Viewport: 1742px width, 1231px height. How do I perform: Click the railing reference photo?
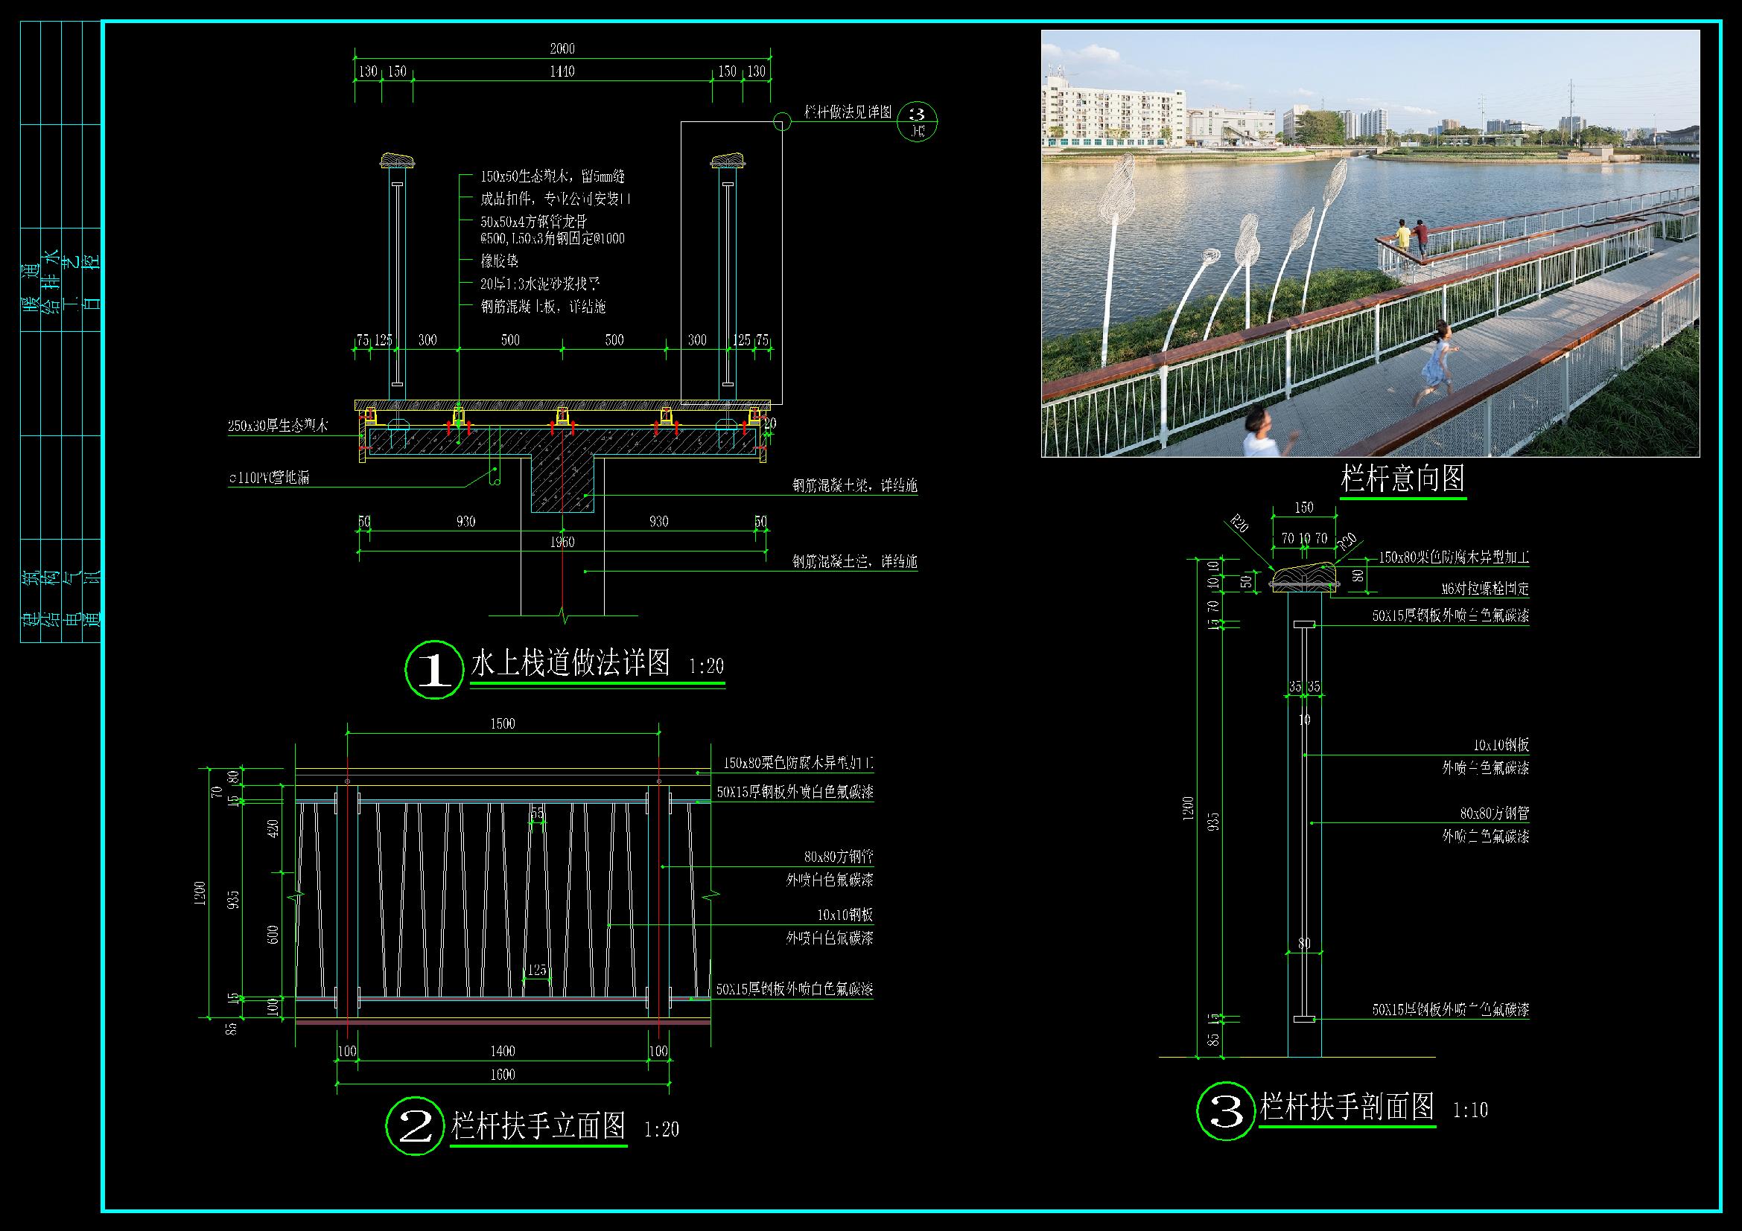tap(1370, 243)
